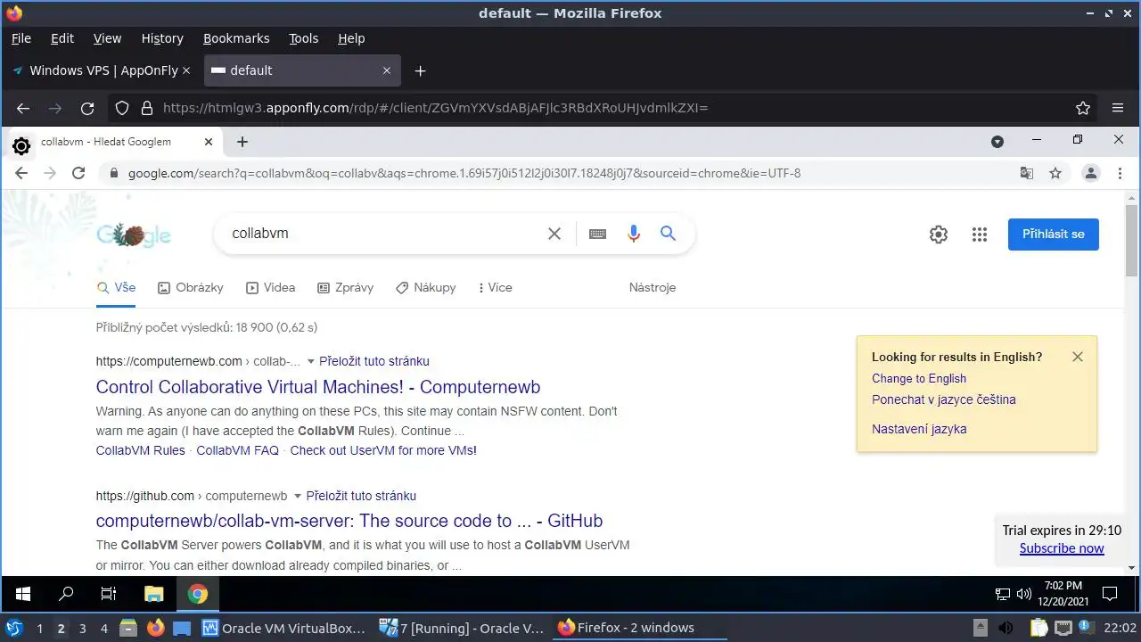Screen dimensions: 1141x642
Task: Close the 'collabvm - Hledat Googlem' Chrome tab
Action: click(x=209, y=142)
